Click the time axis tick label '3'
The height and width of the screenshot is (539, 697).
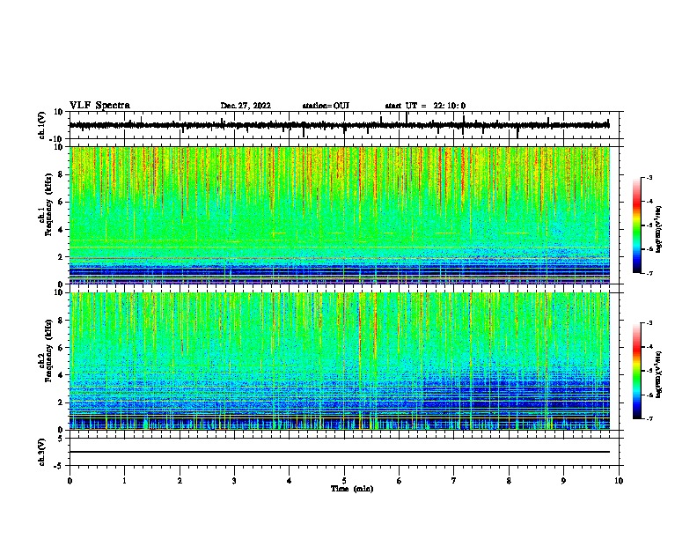pos(234,481)
